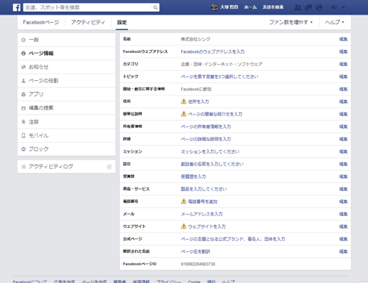Click 編集 in the メール row
This screenshot has height=283, width=368.
pos(343,214)
